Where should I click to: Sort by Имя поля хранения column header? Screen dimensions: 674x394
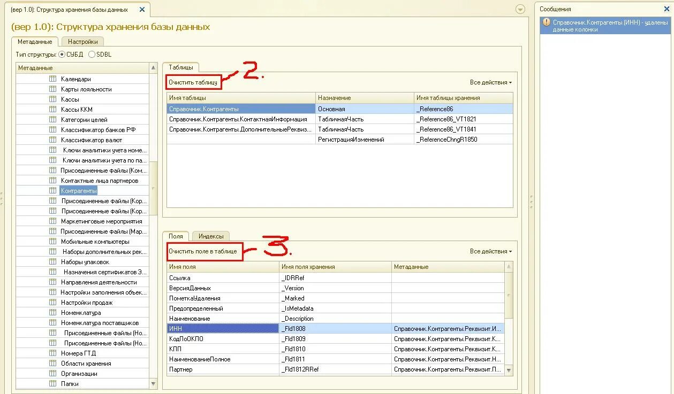335,267
